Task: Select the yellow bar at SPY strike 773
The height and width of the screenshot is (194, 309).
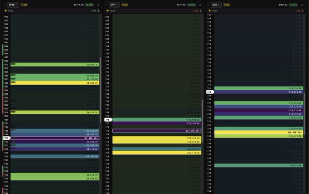Action: [157, 138]
